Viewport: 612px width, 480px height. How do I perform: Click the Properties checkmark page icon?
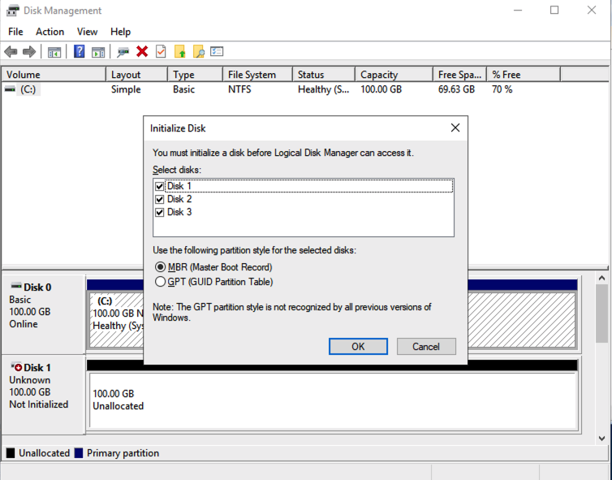[161, 51]
